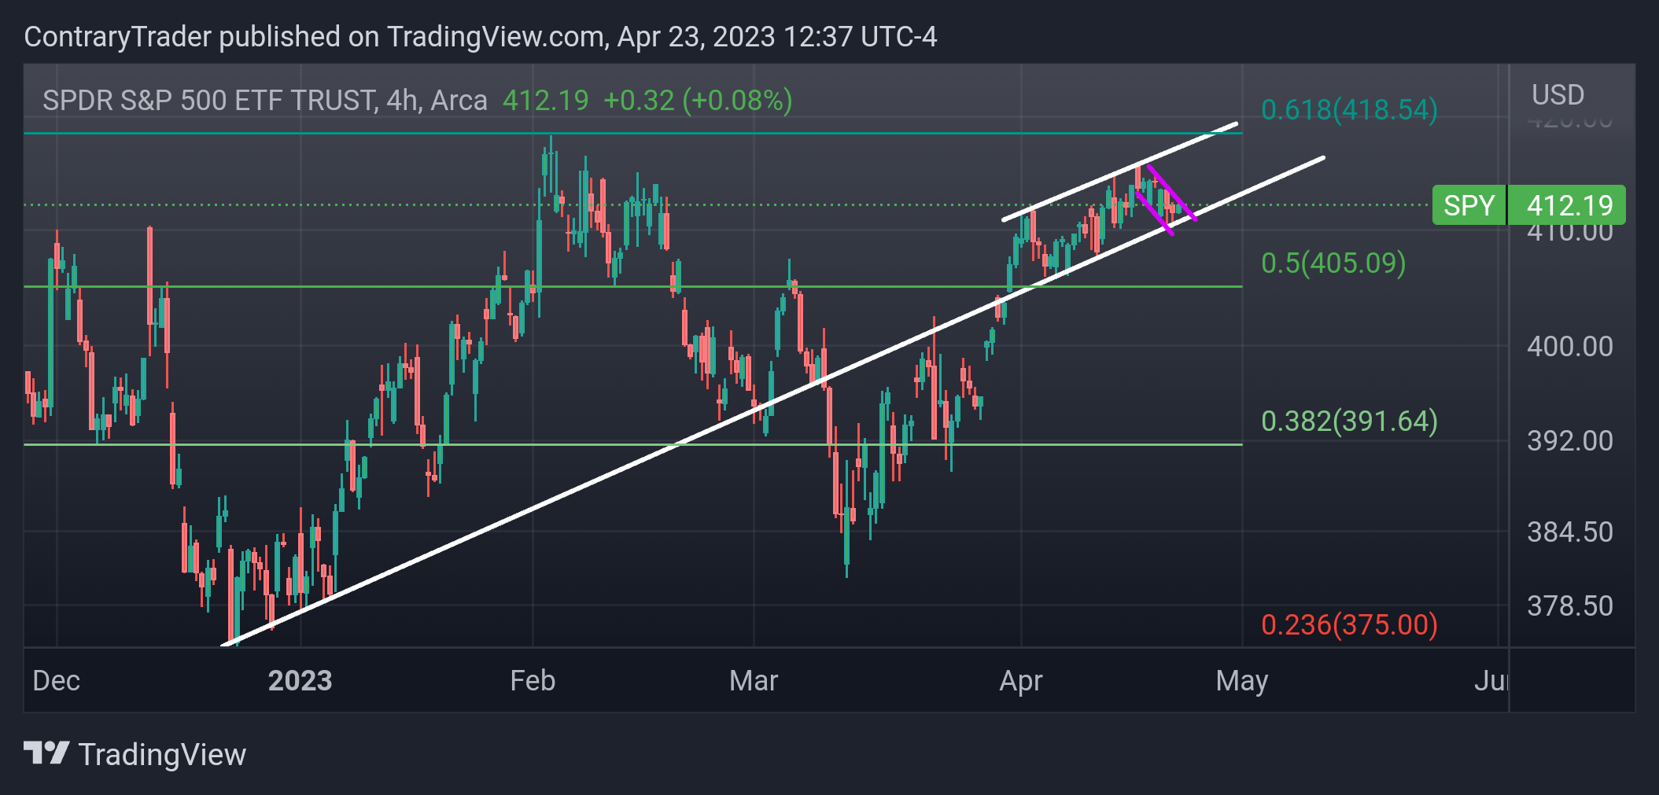This screenshot has width=1659, height=795.
Task: Click the May time axis label
Action: (1241, 681)
